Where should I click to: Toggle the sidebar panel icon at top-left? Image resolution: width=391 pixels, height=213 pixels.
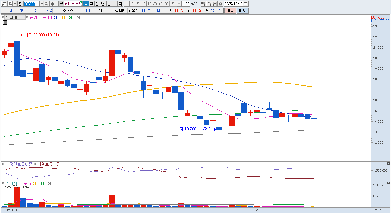coord(4,4)
